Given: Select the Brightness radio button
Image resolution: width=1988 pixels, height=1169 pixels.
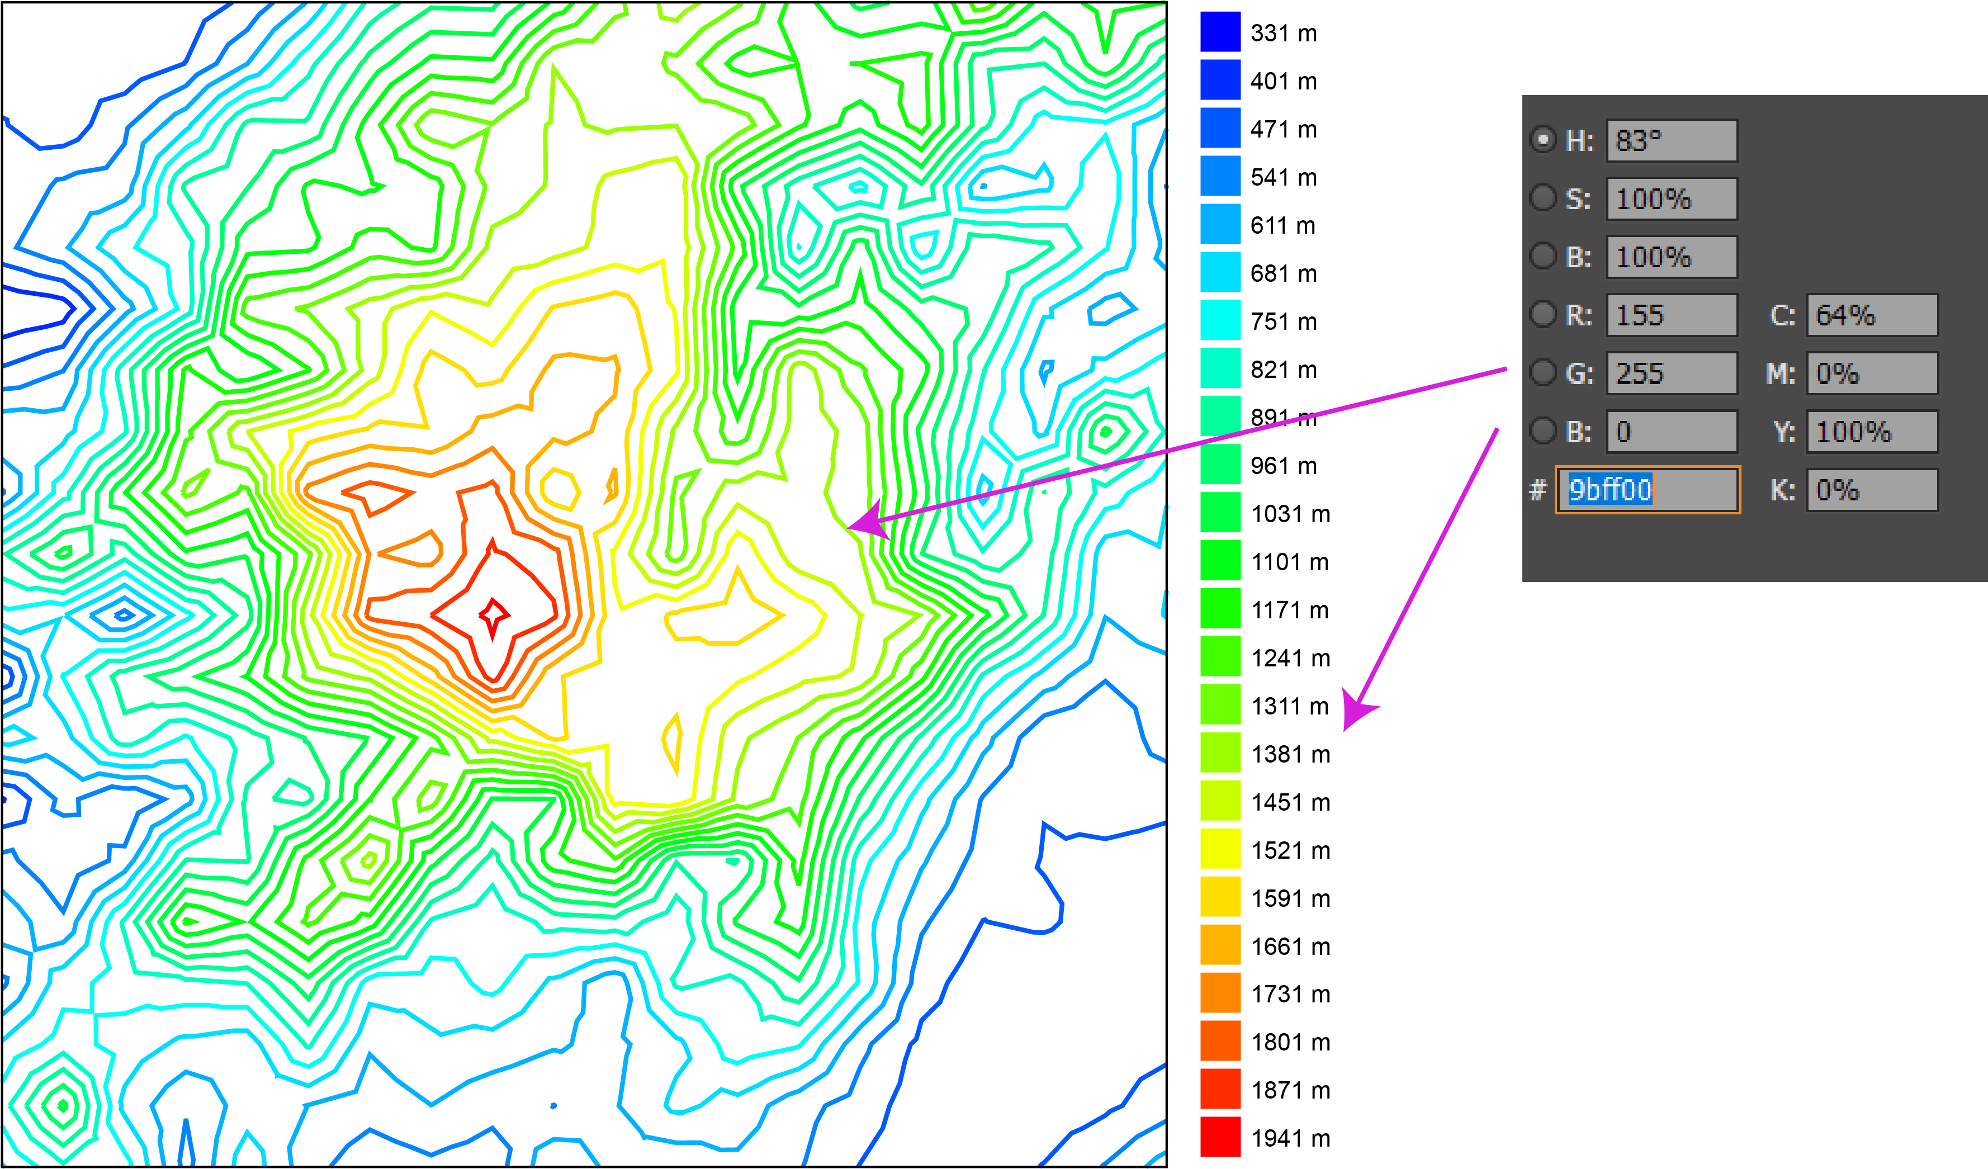Looking at the screenshot, I should click(x=1542, y=255).
